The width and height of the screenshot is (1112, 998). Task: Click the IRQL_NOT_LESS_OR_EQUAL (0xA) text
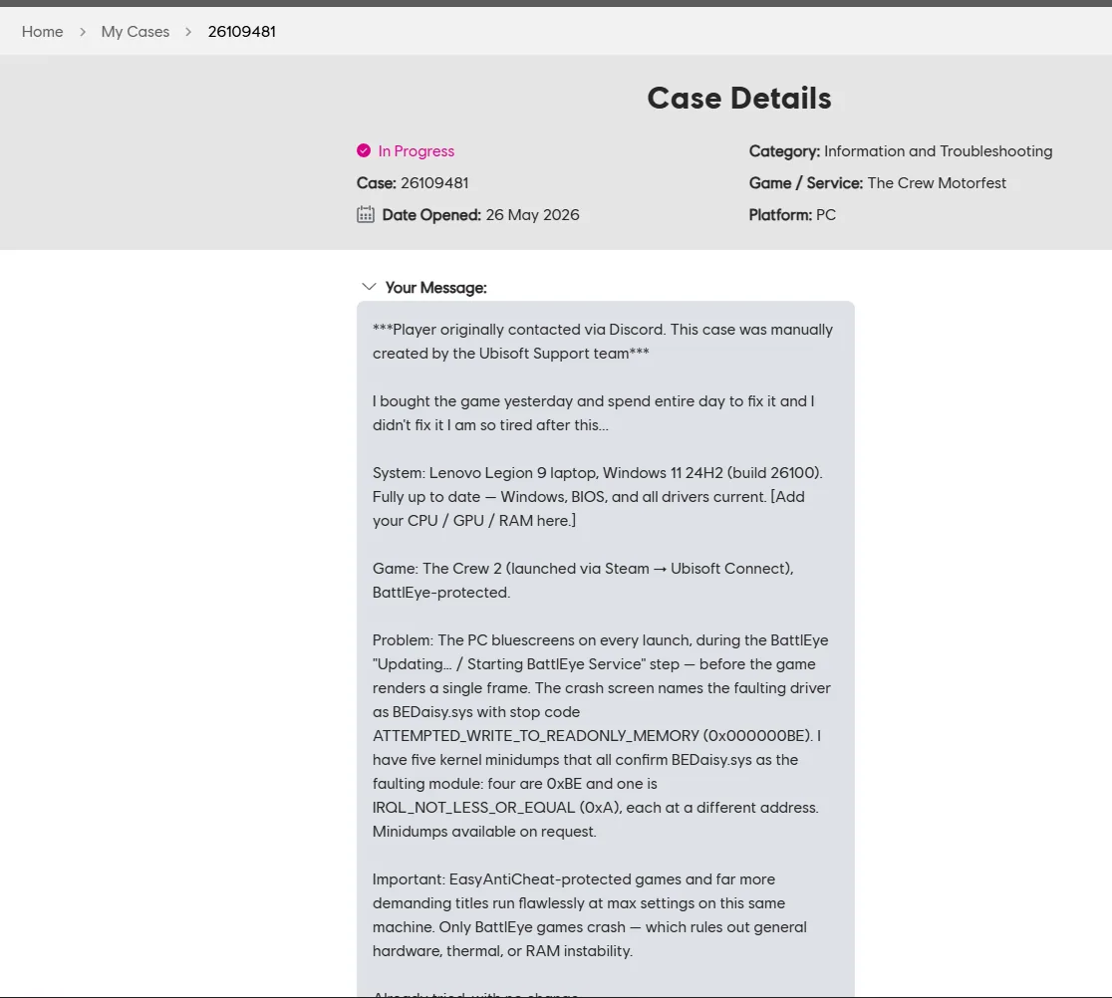tap(496, 808)
